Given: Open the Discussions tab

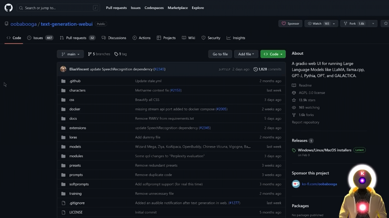Looking at the screenshot, I should click(114, 38).
